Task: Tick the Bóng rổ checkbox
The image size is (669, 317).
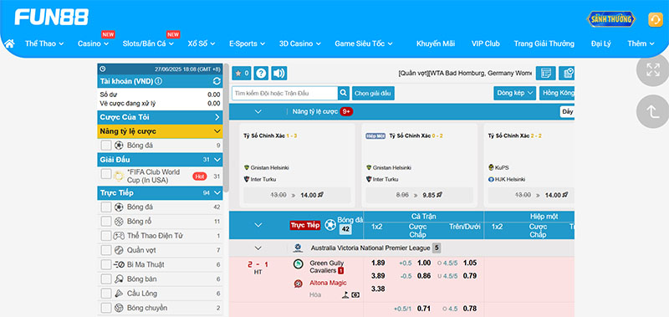Action: tap(106, 222)
